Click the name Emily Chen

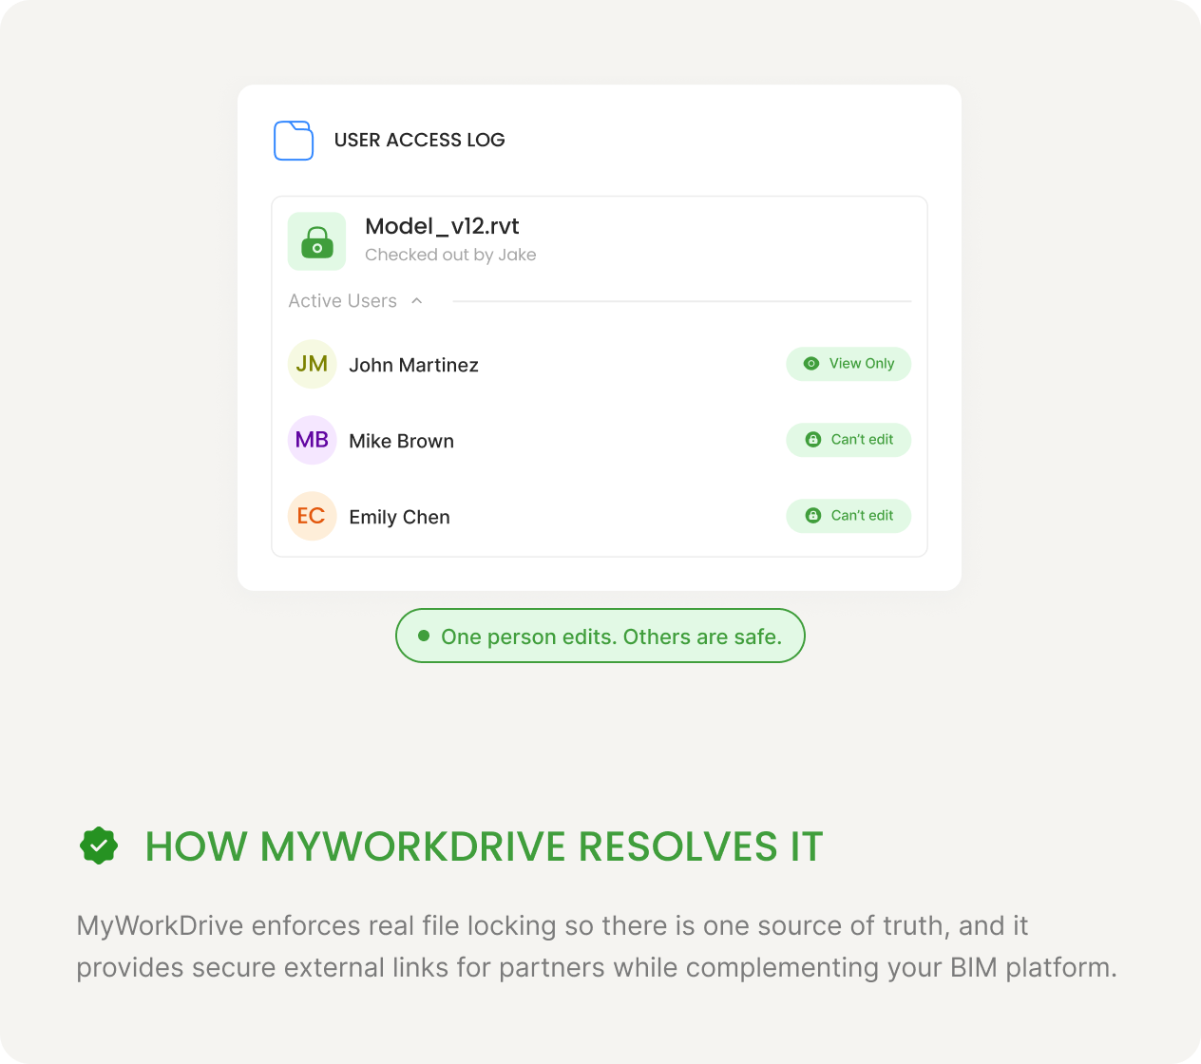[x=399, y=517]
